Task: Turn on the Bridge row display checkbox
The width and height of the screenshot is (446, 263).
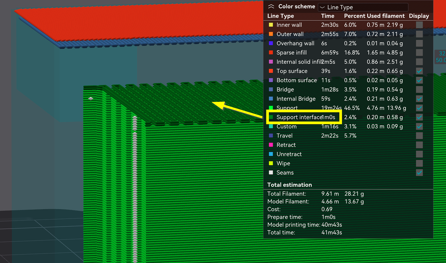Action: click(x=419, y=90)
